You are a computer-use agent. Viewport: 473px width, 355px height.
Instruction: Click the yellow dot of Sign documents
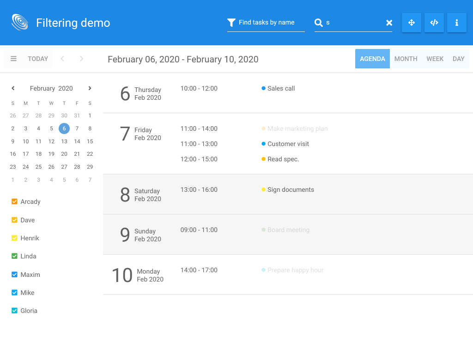click(263, 190)
